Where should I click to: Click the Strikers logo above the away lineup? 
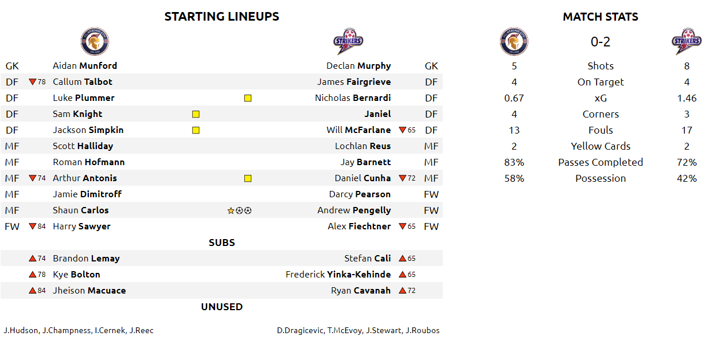(348, 42)
